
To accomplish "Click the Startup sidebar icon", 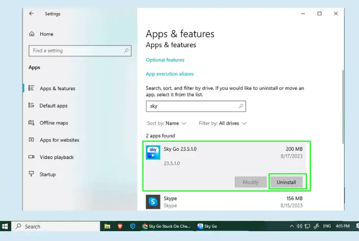I will coord(31,174).
